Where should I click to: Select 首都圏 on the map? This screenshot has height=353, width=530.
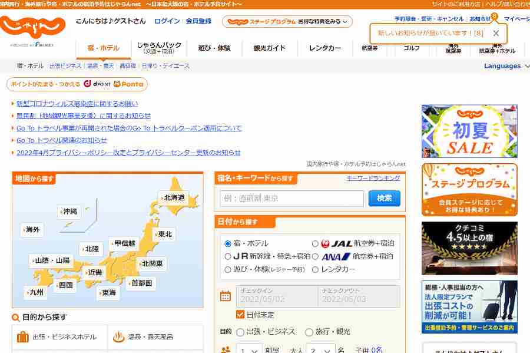[x=141, y=283]
